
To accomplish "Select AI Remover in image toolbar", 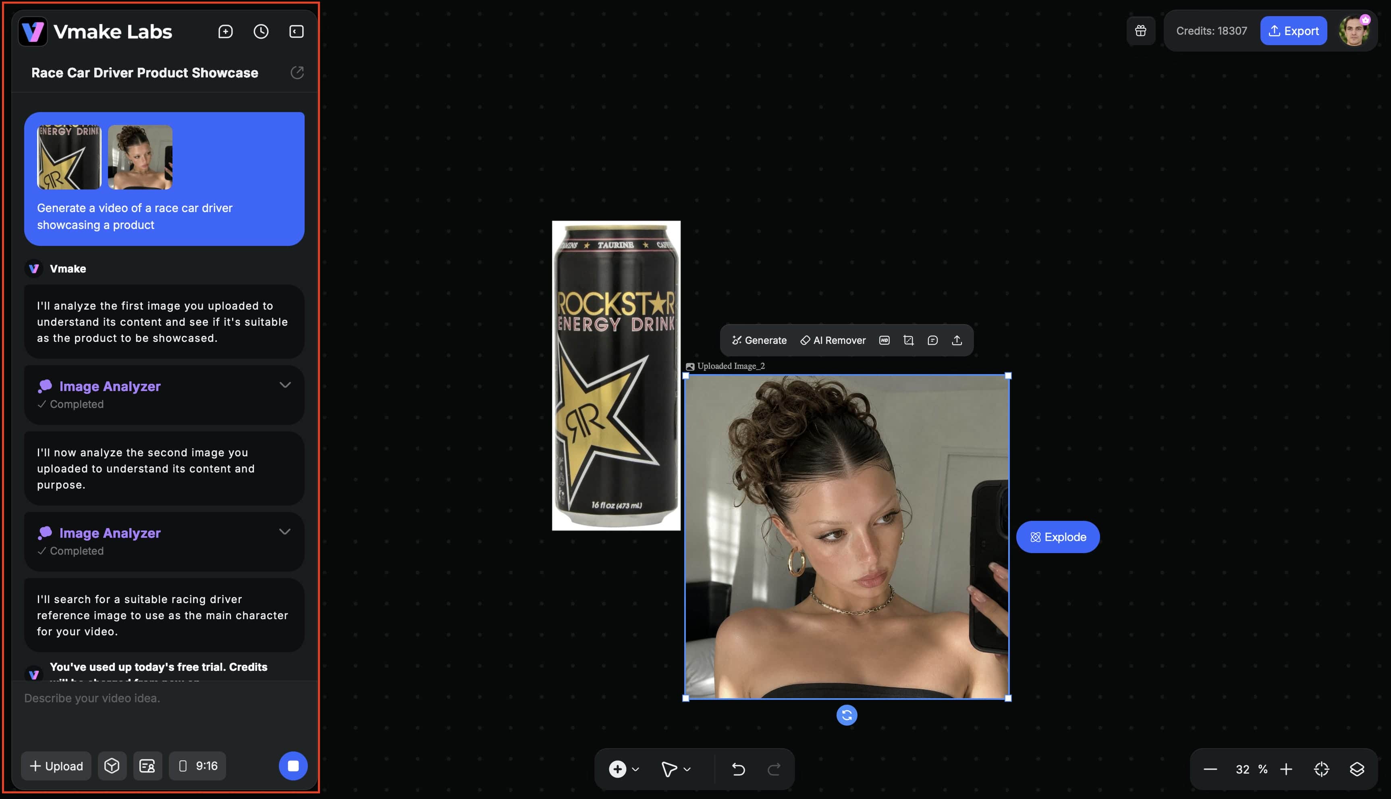I will pos(833,340).
